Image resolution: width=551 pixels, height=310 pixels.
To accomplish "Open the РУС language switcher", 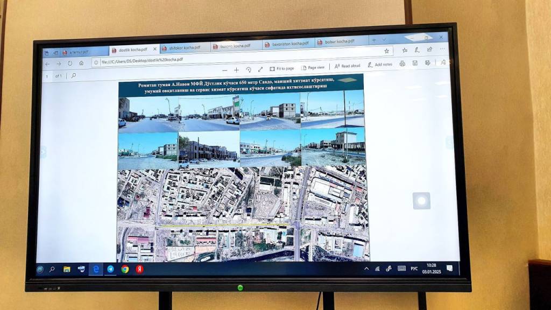I will [414, 267].
